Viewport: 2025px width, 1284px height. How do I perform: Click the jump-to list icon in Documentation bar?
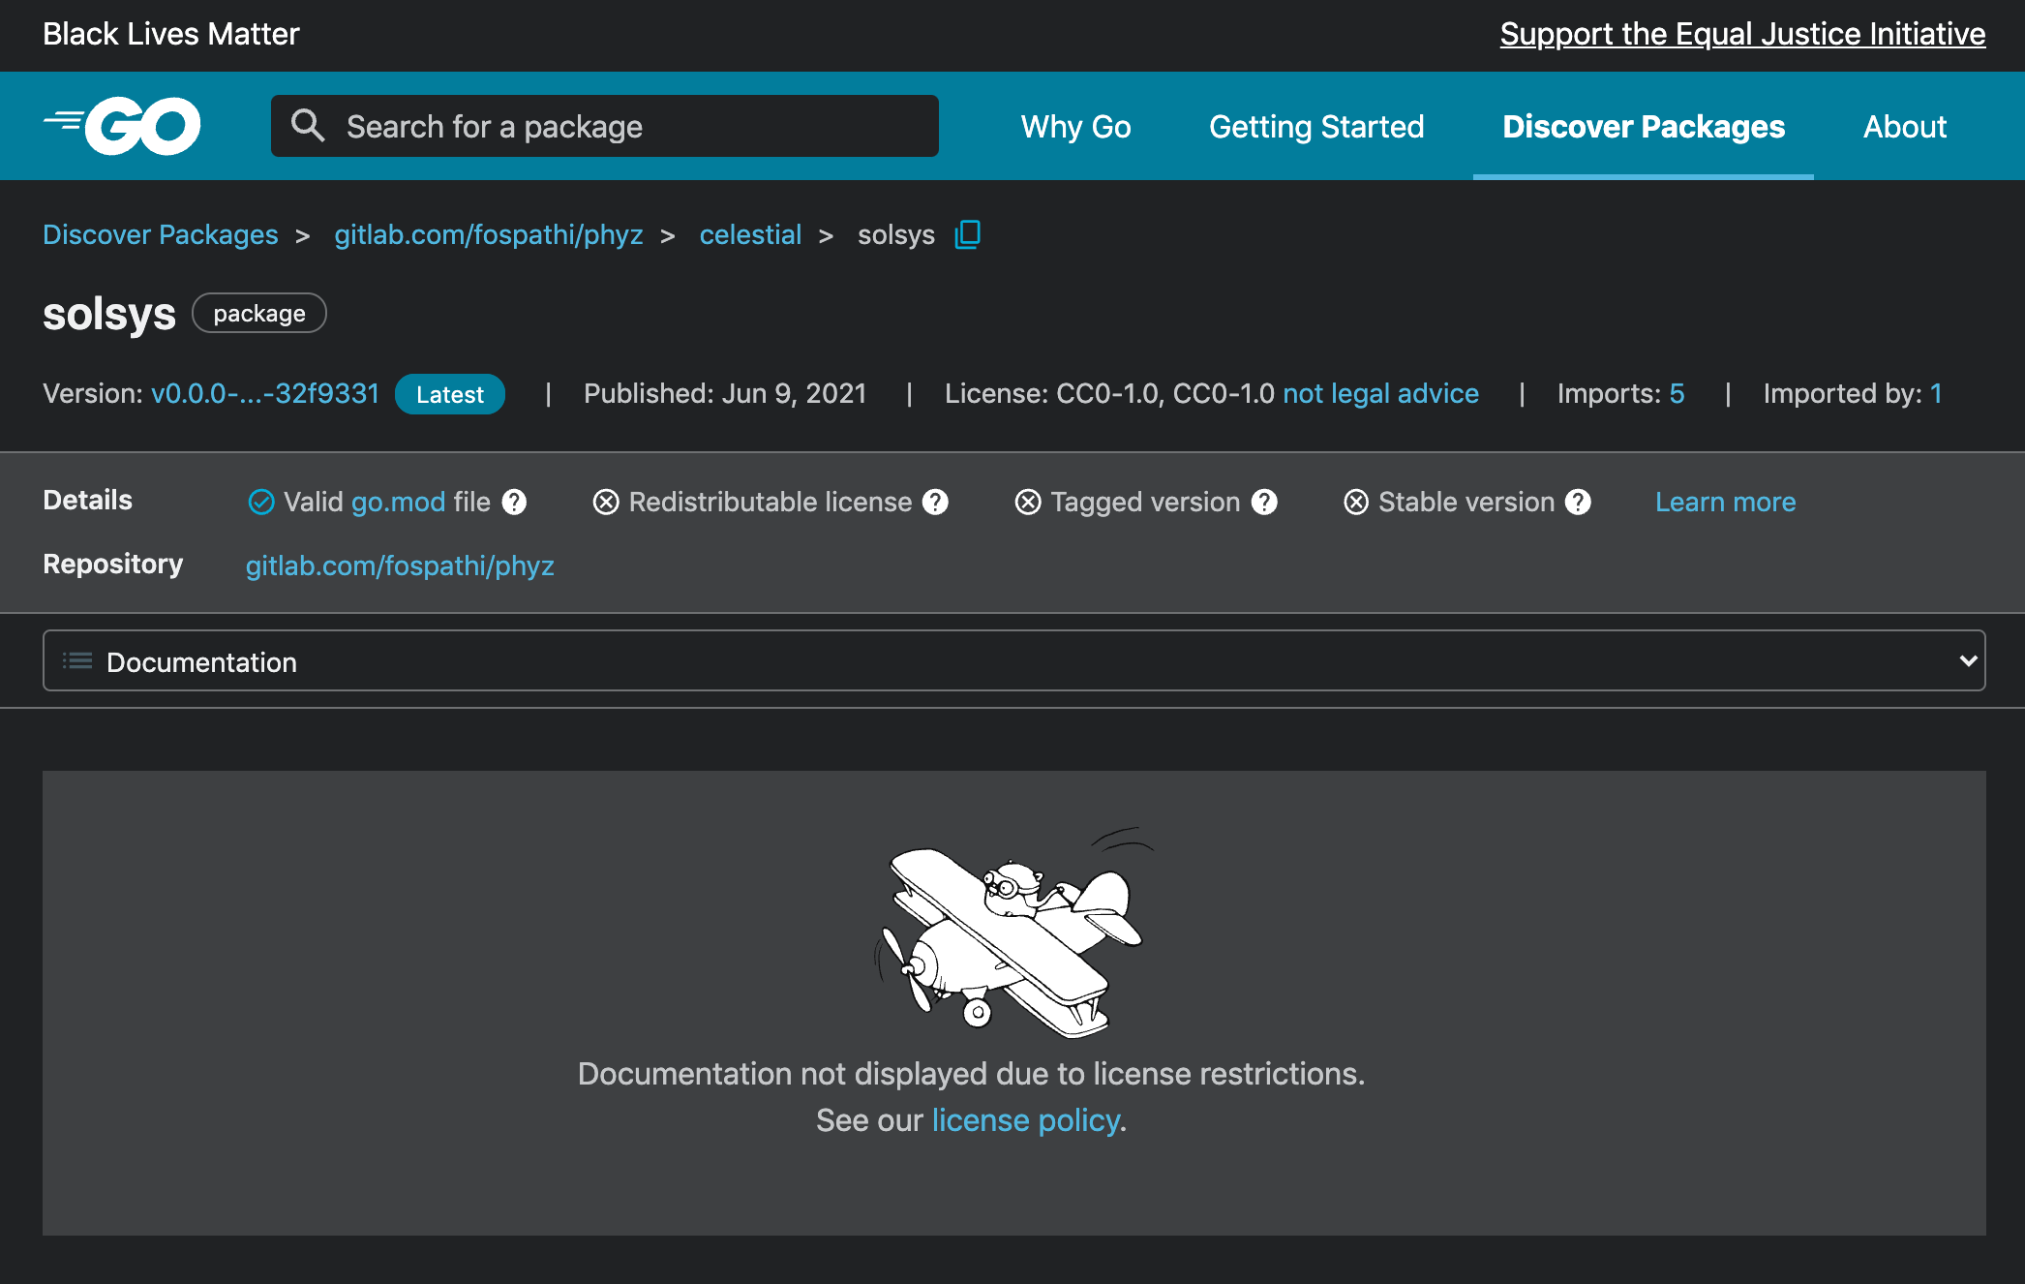coord(76,660)
